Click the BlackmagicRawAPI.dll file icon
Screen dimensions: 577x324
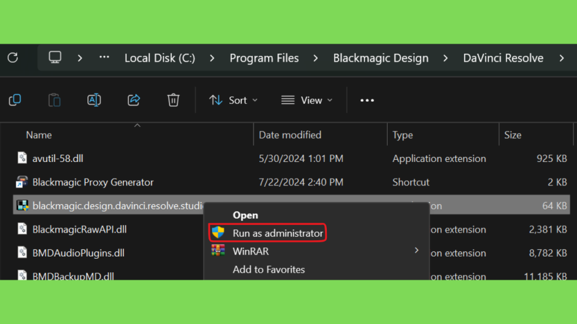22,229
